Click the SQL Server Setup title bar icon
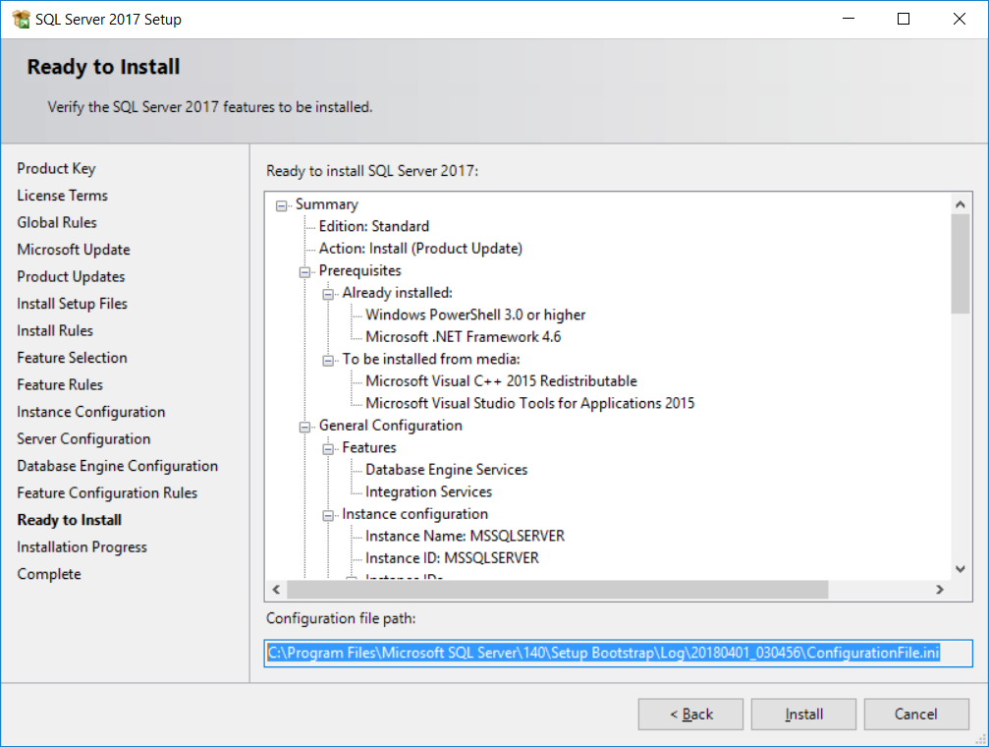This screenshot has width=989, height=747. click(21, 19)
